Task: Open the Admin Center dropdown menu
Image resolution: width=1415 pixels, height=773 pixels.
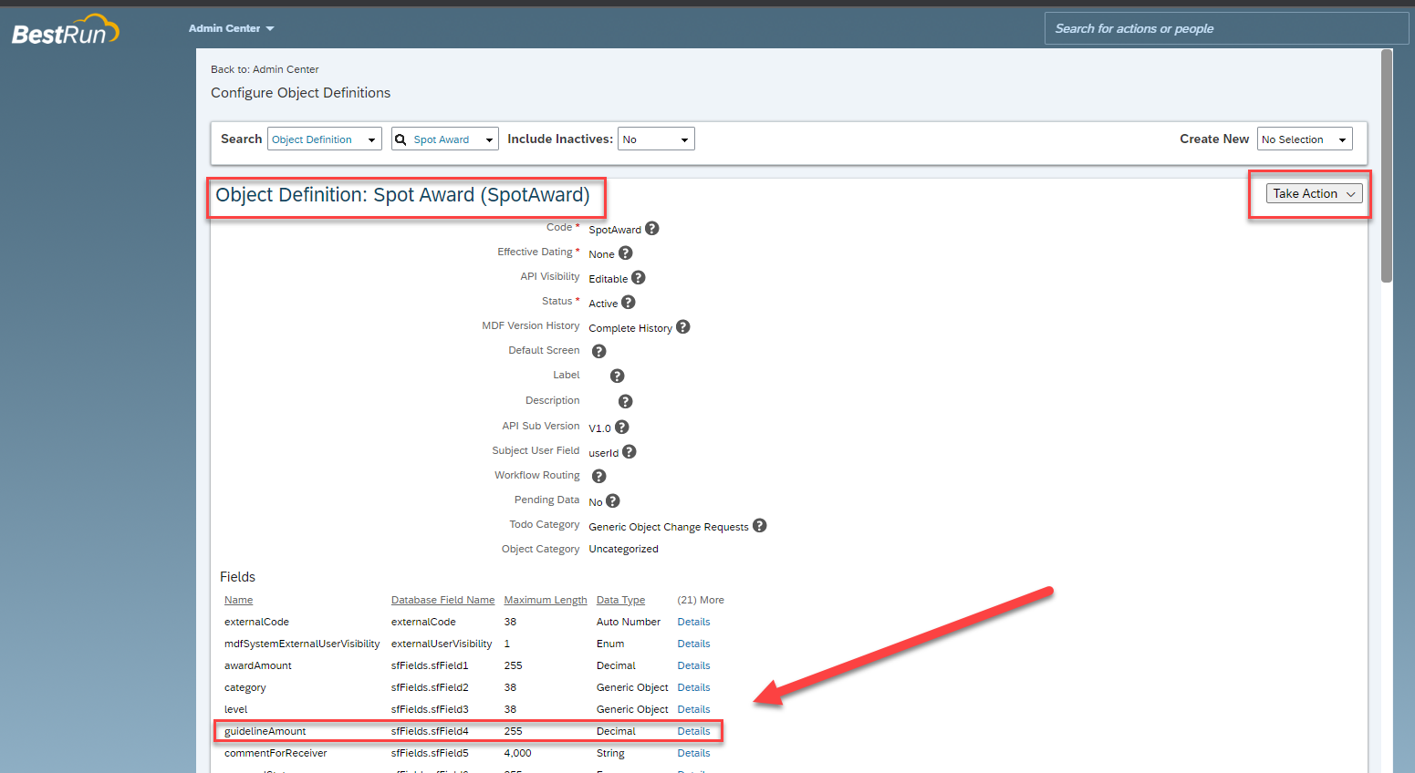Action: 232,28
